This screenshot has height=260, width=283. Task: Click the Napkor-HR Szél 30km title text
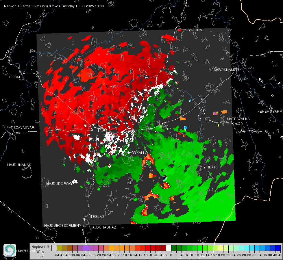pos(22,6)
